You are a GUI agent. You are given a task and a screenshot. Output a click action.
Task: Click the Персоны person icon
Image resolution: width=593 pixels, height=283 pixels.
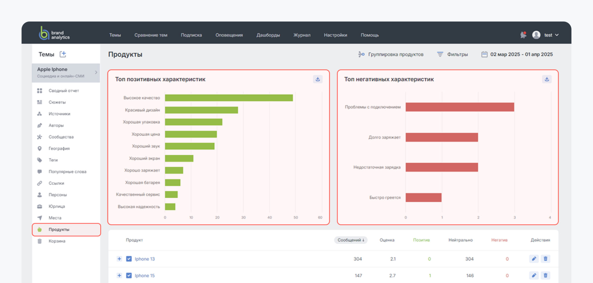pos(40,195)
